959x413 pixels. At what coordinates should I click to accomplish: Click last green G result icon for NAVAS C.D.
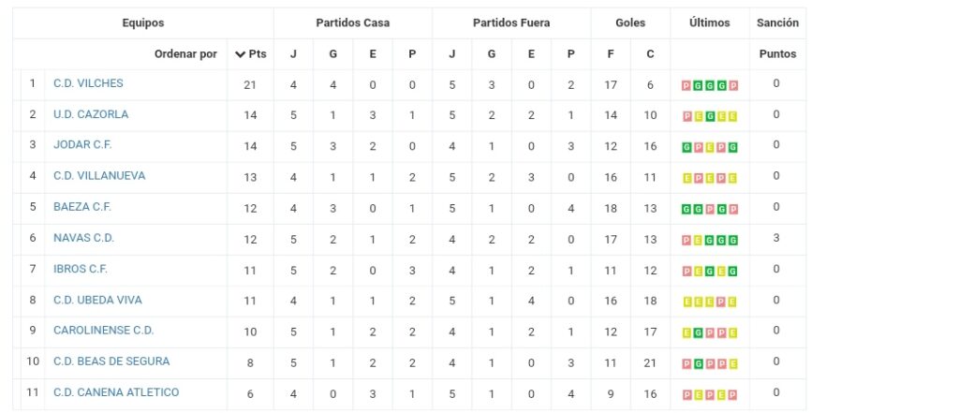coord(732,241)
